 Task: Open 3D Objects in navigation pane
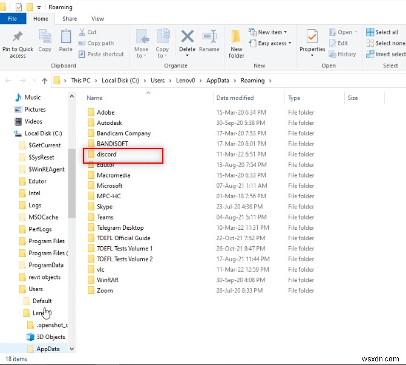47,337
